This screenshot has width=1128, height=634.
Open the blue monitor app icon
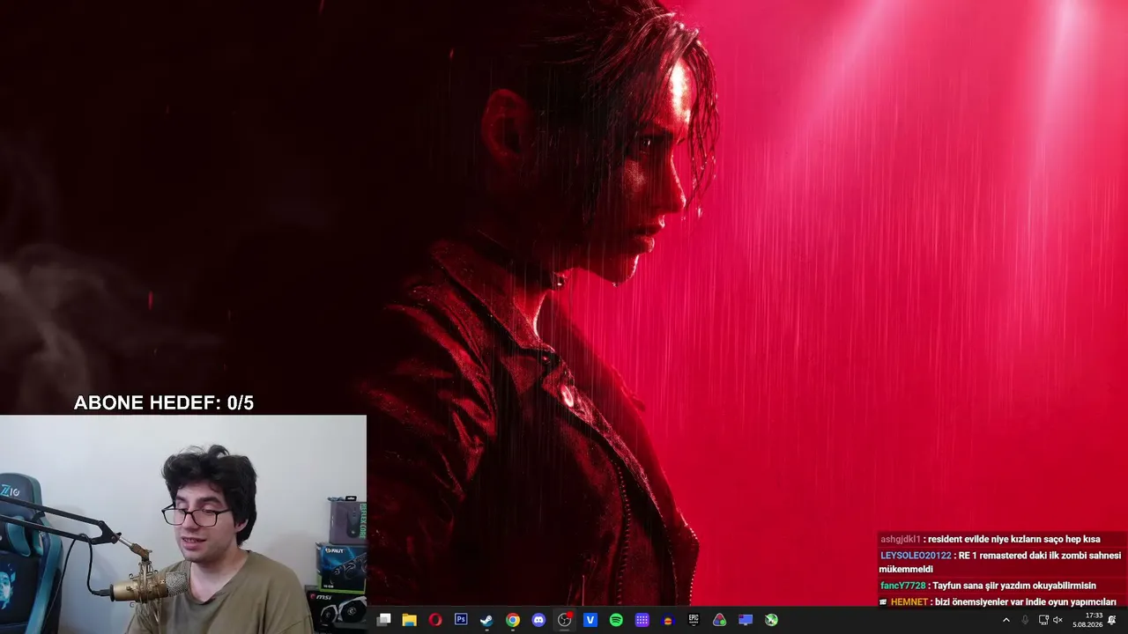click(x=746, y=620)
